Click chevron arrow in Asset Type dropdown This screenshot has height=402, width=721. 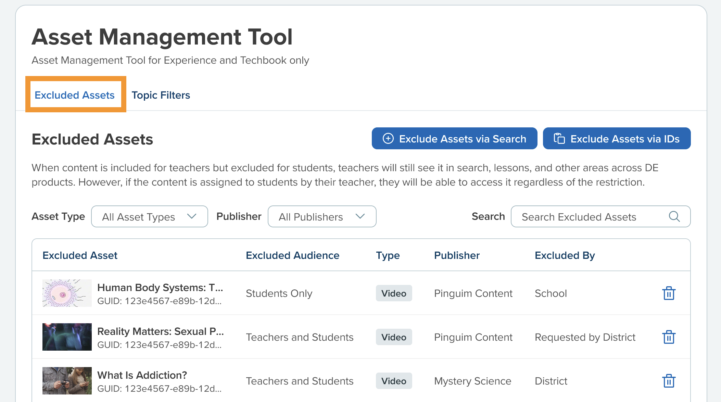point(192,216)
